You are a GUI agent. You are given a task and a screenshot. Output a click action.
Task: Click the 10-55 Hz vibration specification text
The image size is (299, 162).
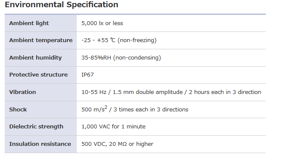171,92
